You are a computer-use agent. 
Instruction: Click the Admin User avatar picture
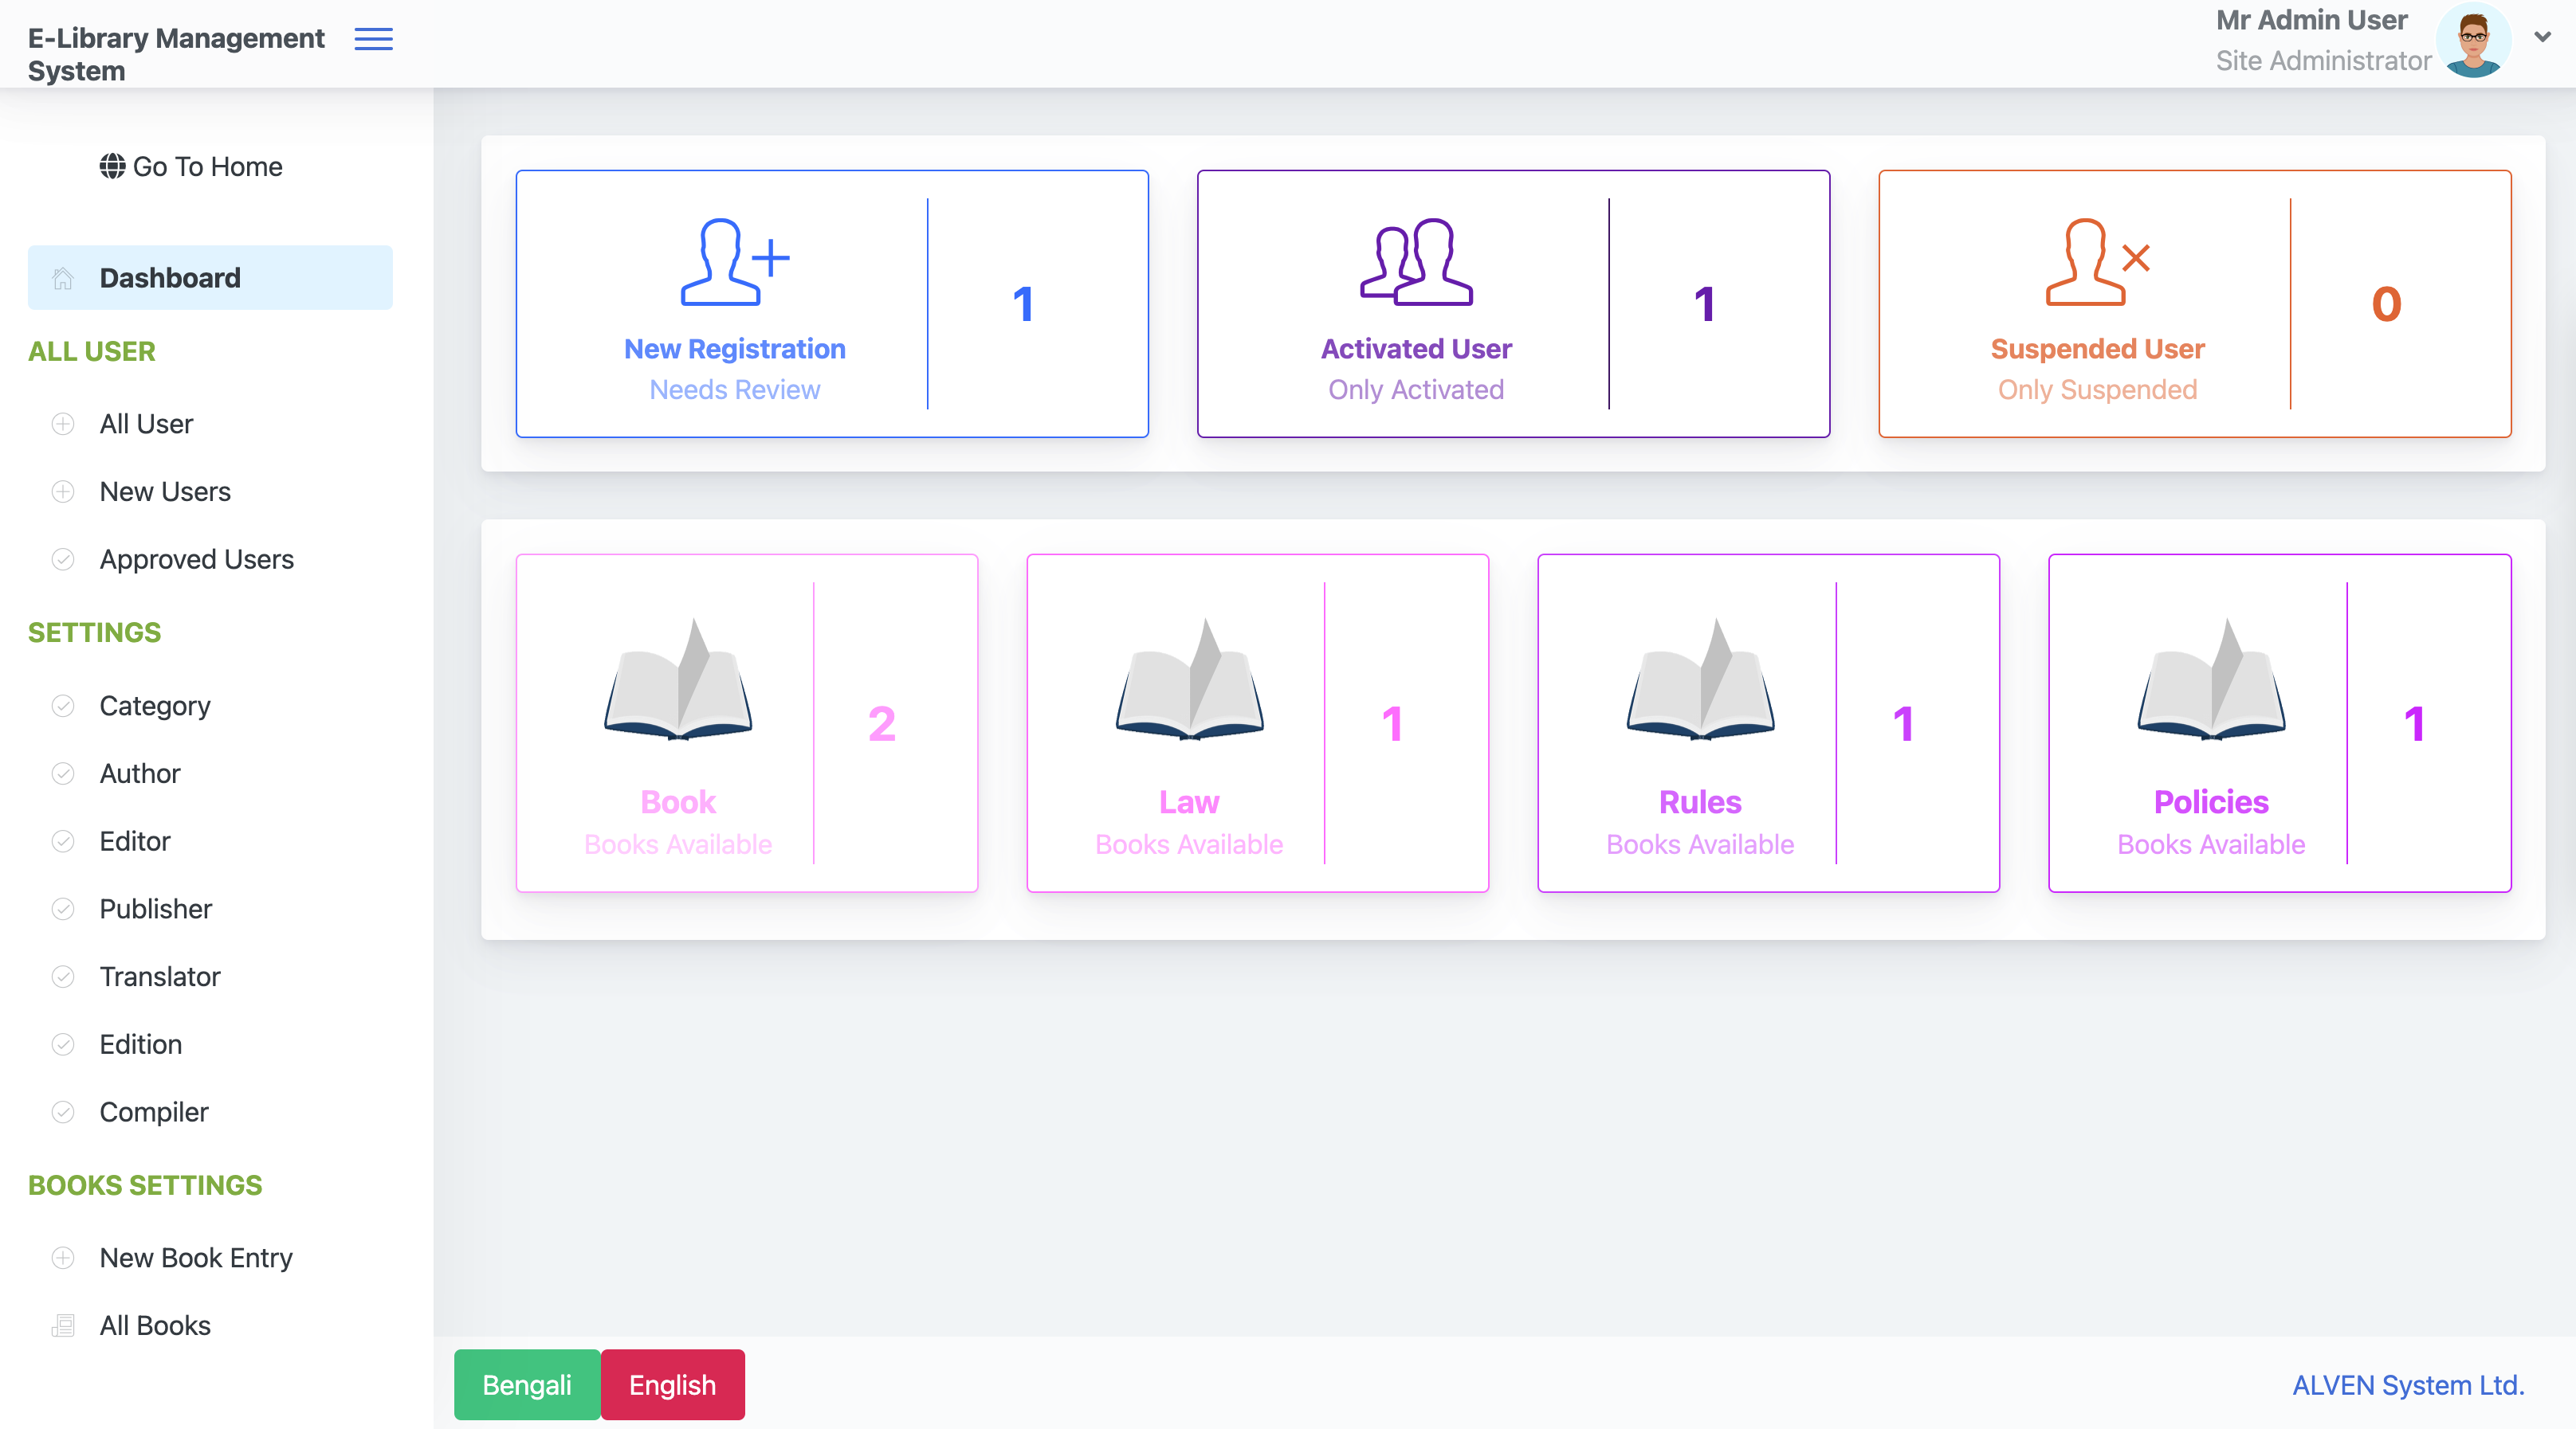[x=2474, y=41]
